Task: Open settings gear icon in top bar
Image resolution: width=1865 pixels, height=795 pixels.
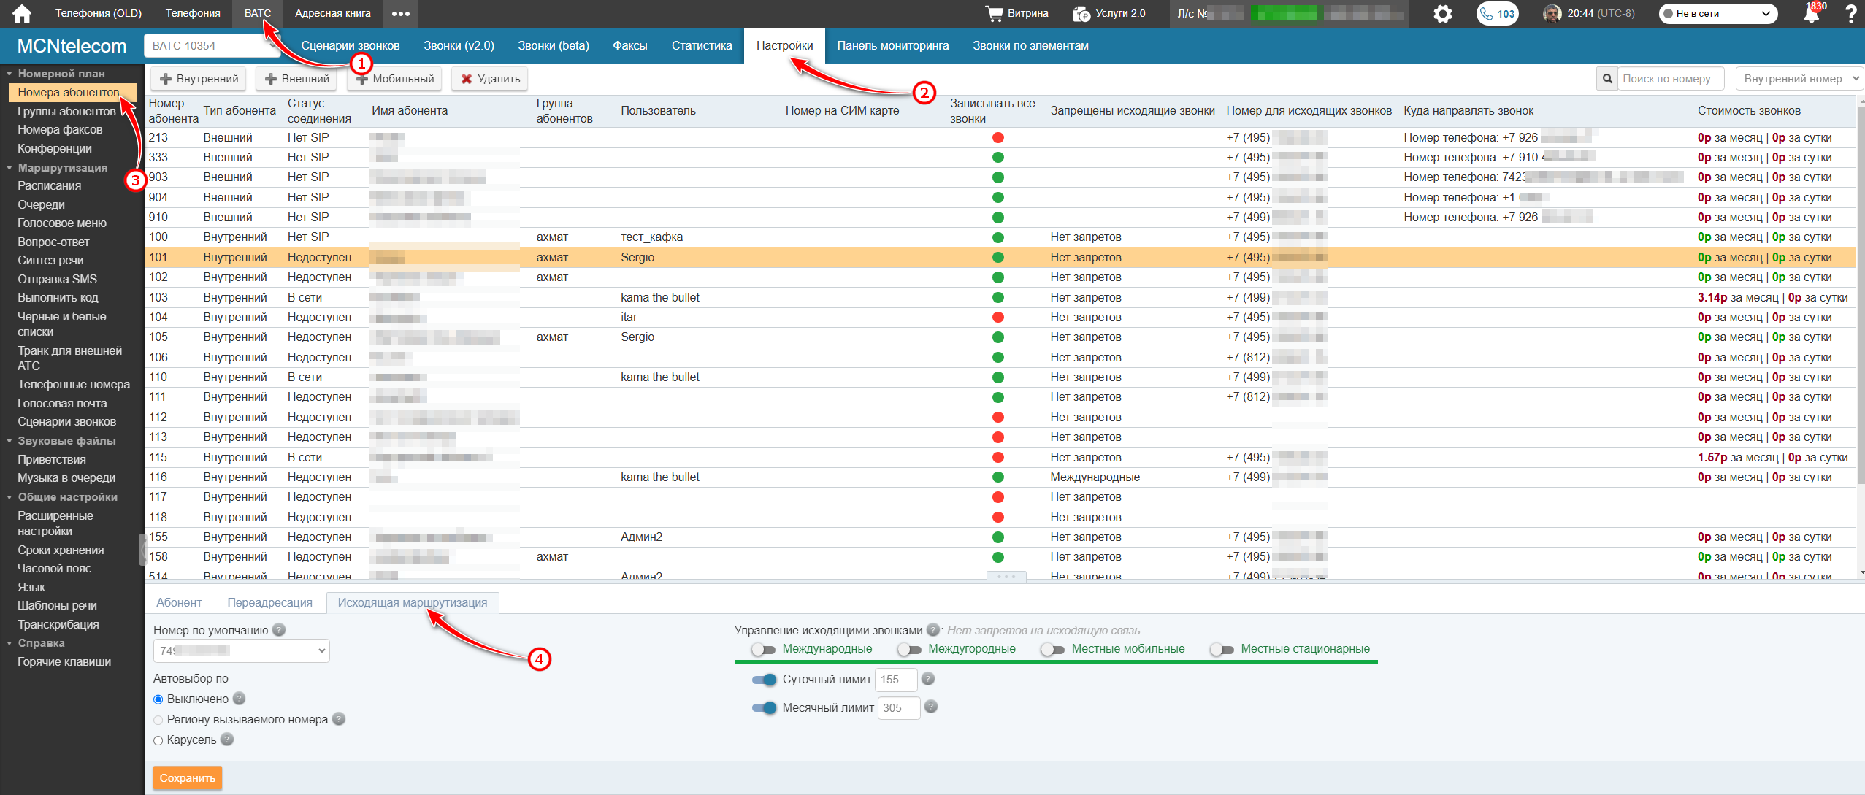Action: click(1442, 14)
